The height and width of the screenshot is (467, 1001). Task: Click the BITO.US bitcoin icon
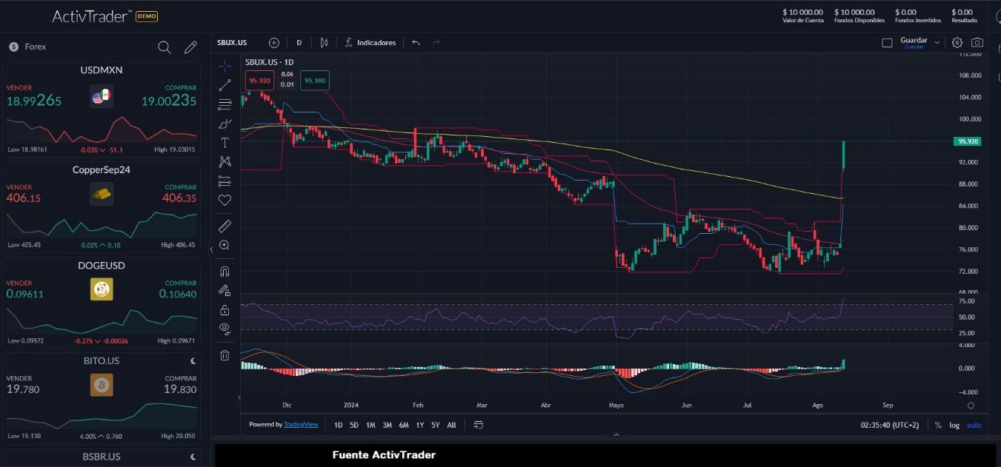point(102,385)
